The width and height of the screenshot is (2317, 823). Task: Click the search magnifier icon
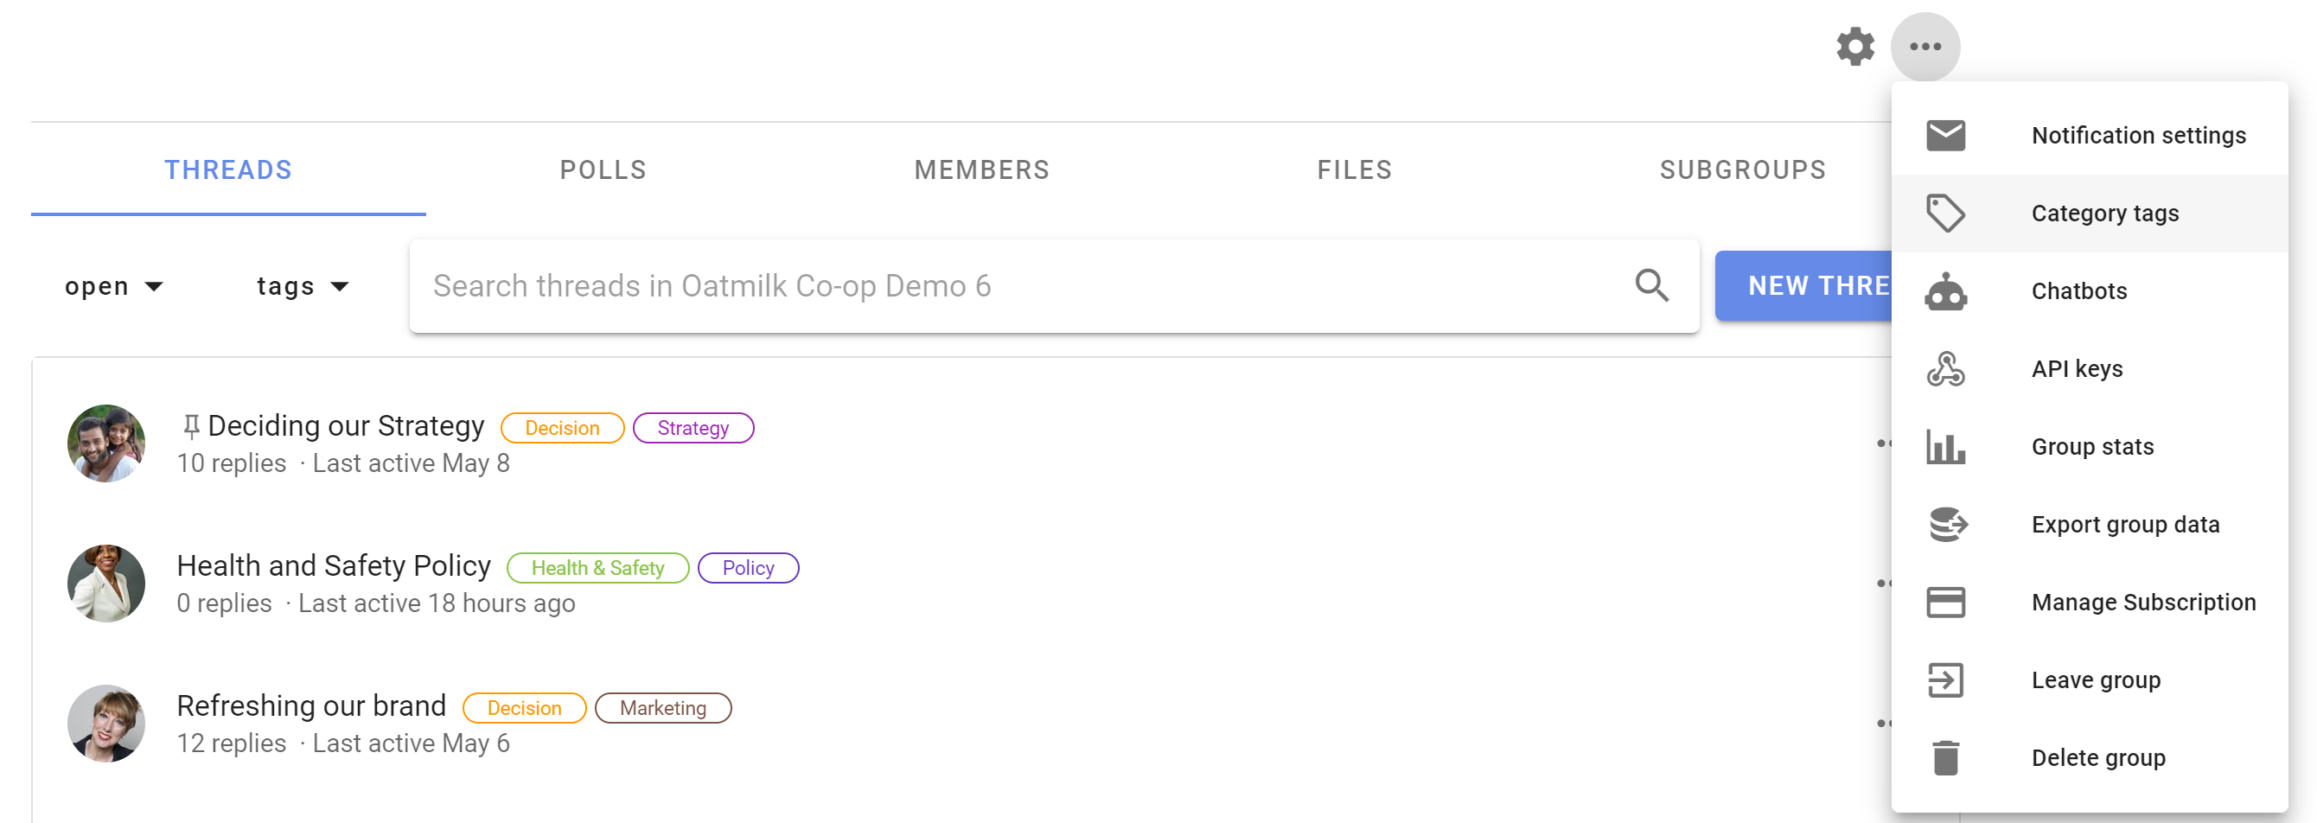coord(1651,285)
